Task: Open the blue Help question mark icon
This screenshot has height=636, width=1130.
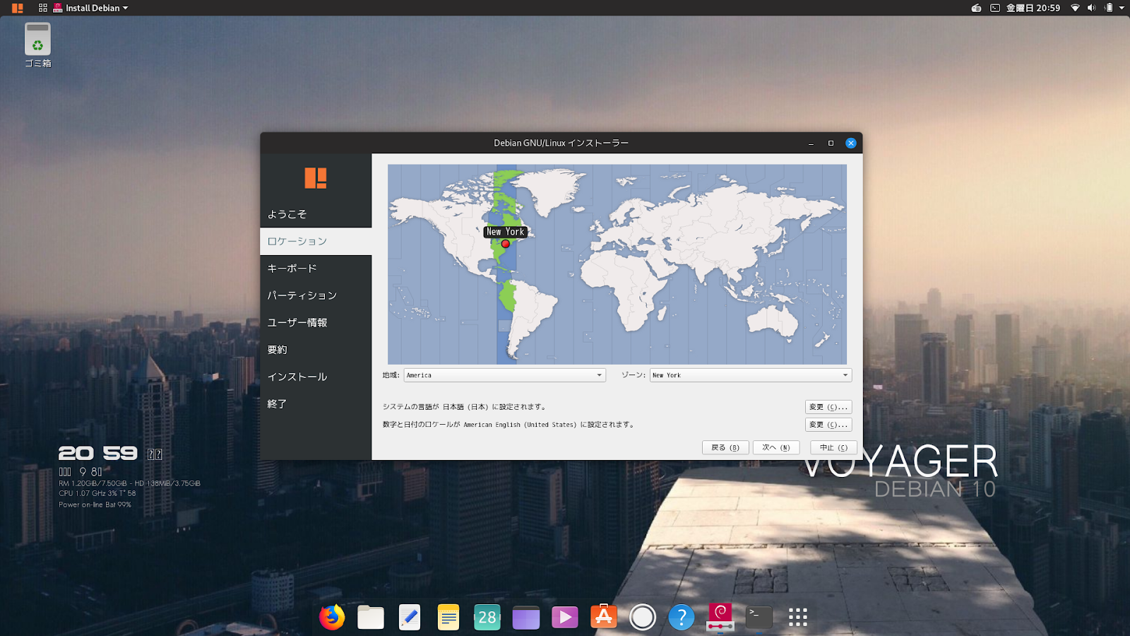Action: (x=682, y=617)
